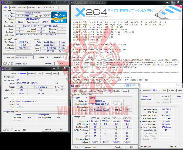Click OK in the Mainboard CPU-Z window
Screen dimensions: 183x150
(62, 130)
